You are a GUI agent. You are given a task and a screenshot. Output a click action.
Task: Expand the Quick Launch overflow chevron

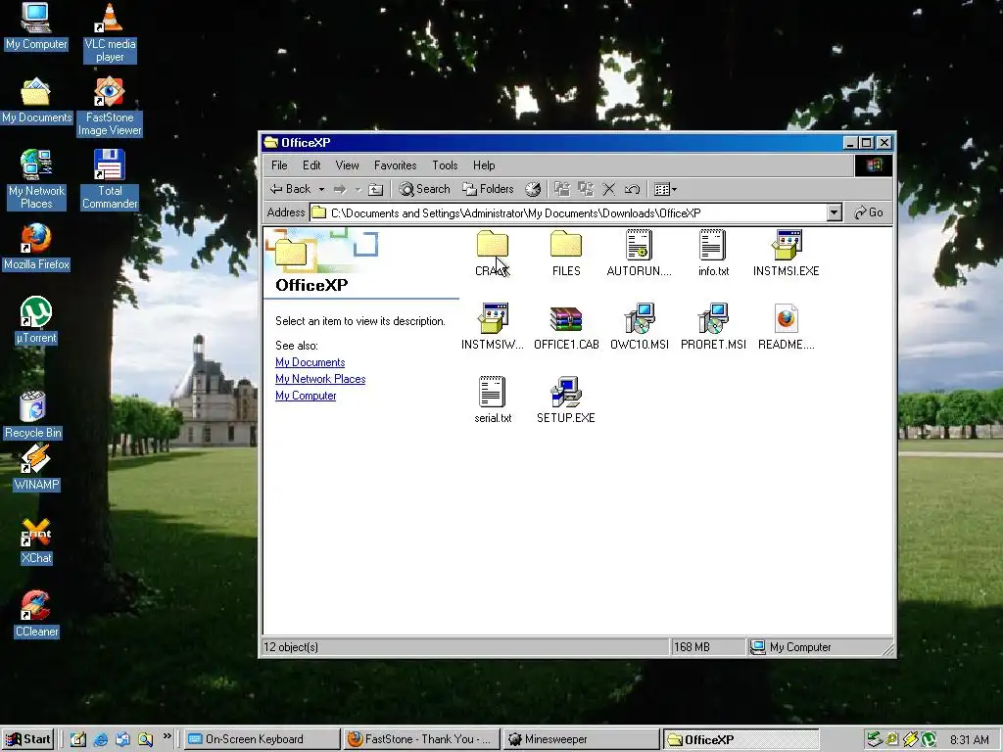point(167,736)
